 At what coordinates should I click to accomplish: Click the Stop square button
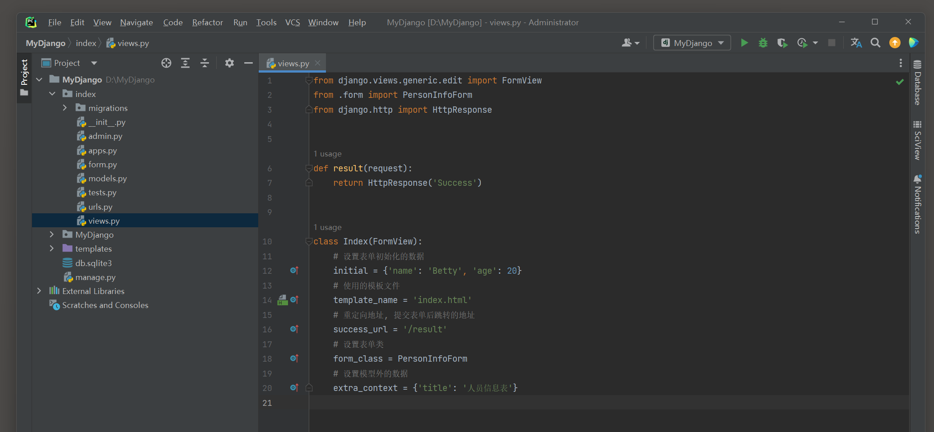coord(832,43)
